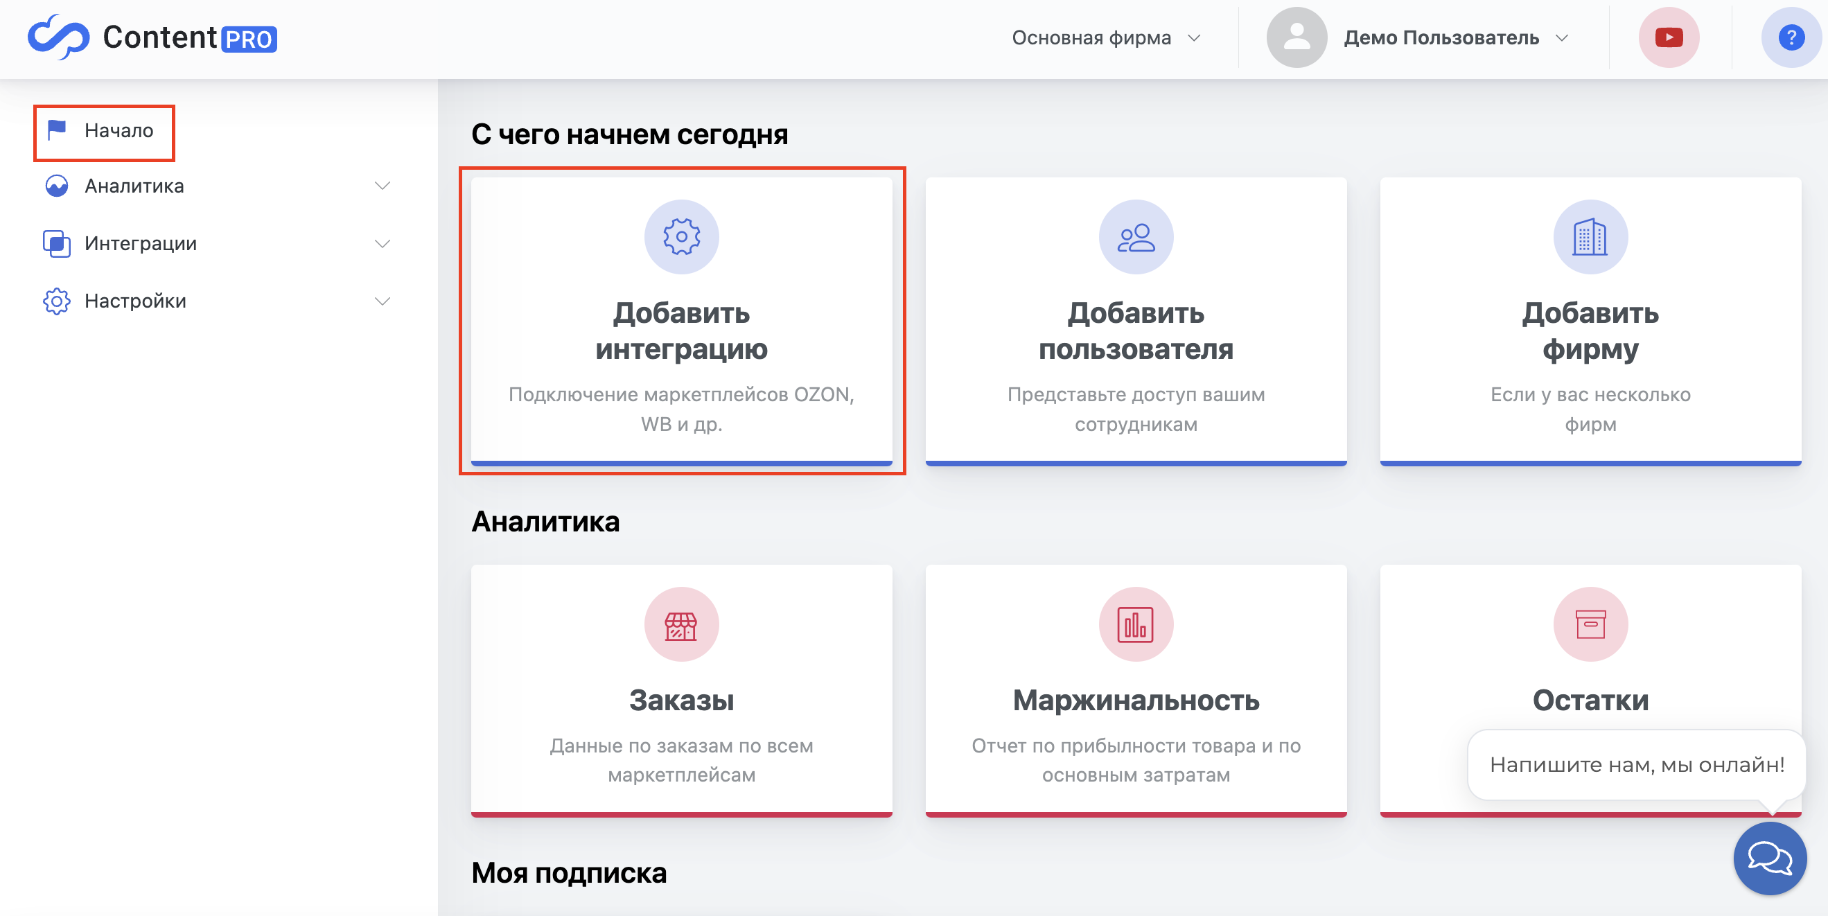Image resolution: width=1828 pixels, height=916 pixels.
Task: Expand the Основная фирма dropdown
Action: pos(1105,37)
